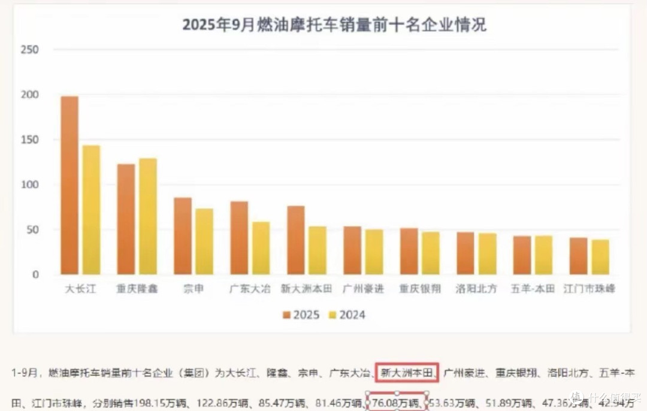
Task: Select the 2025 bar for 重庆银翔
Action: [409, 251]
